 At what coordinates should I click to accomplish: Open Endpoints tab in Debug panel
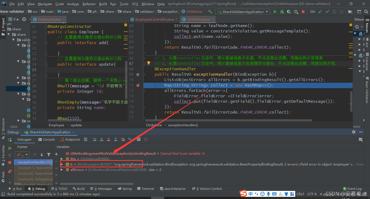tap(70, 140)
